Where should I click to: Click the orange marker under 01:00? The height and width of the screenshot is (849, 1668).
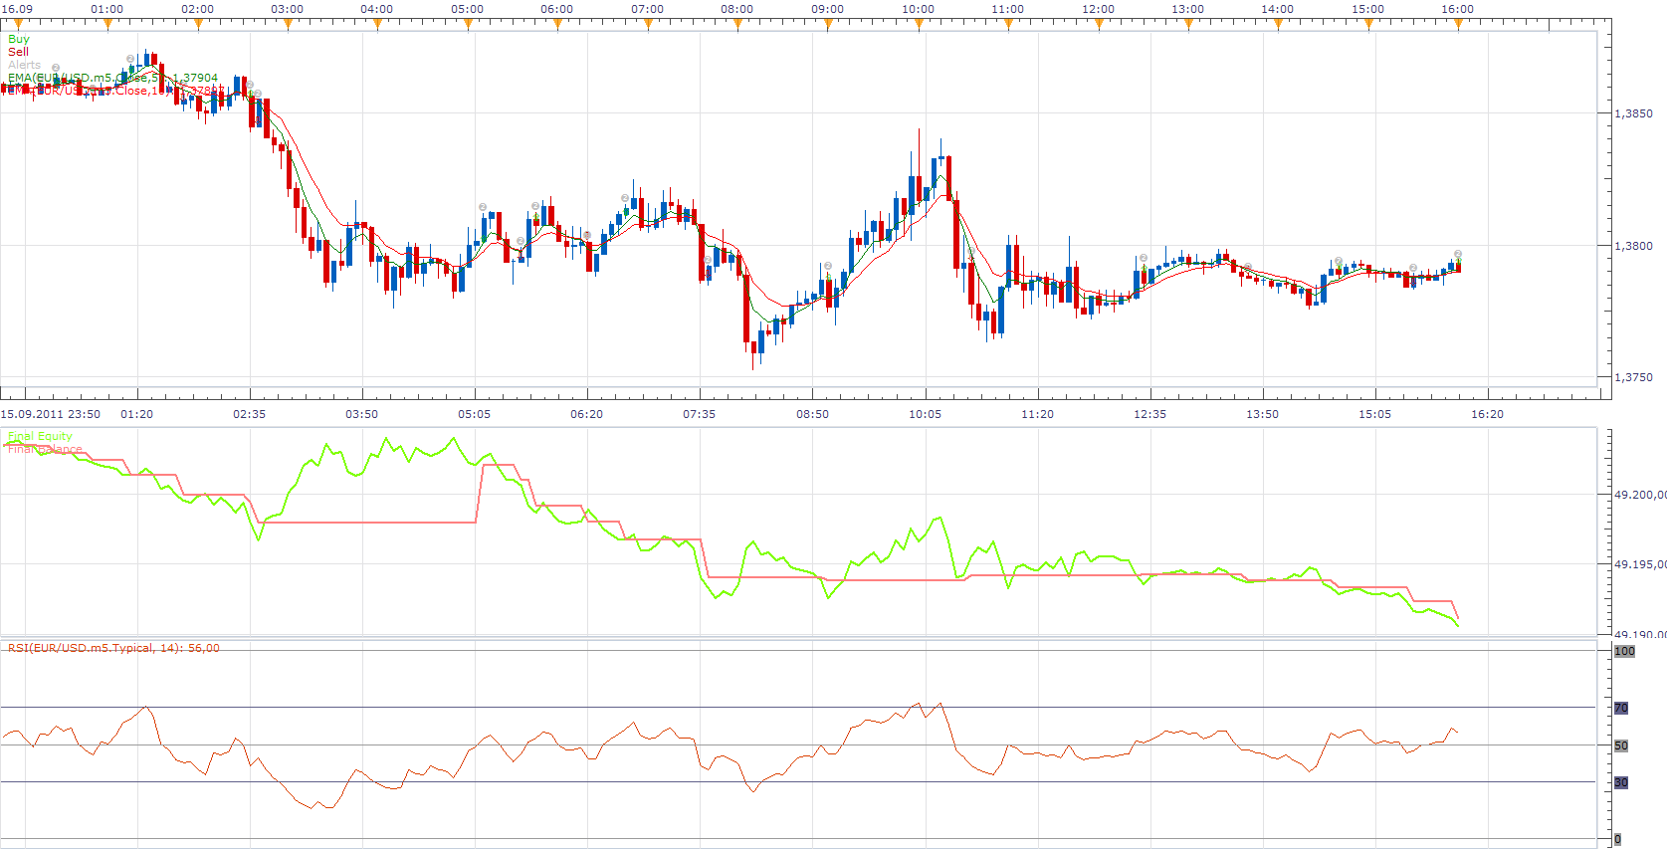(107, 24)
